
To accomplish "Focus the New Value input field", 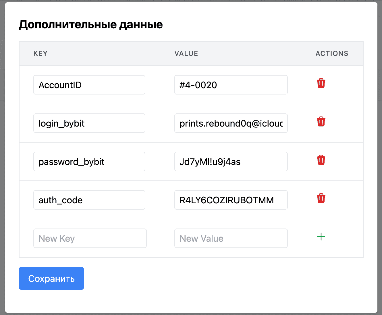I will coord(231,239).
